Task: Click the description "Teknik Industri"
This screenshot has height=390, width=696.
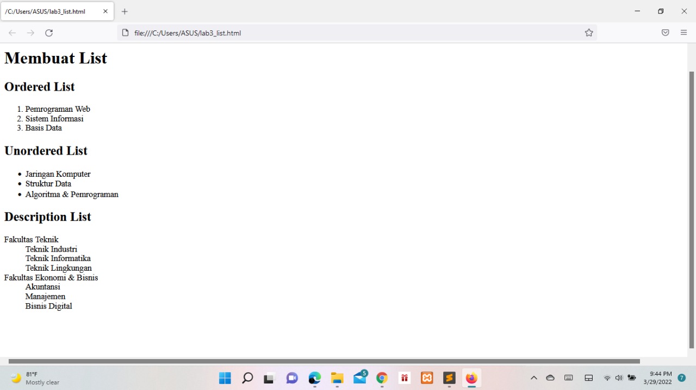Action: click(51, 250)
